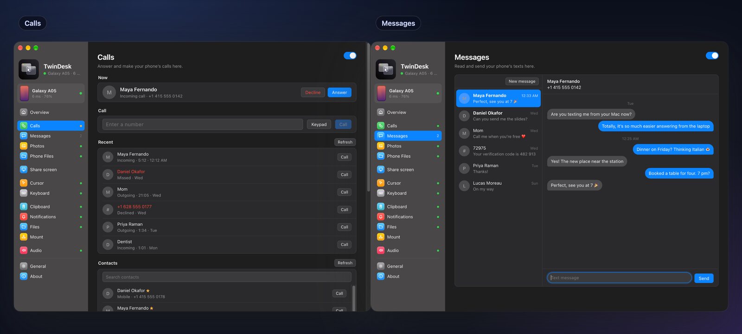Open Mom conversation in message list
The image size is (742, 334).
[499, 134]
